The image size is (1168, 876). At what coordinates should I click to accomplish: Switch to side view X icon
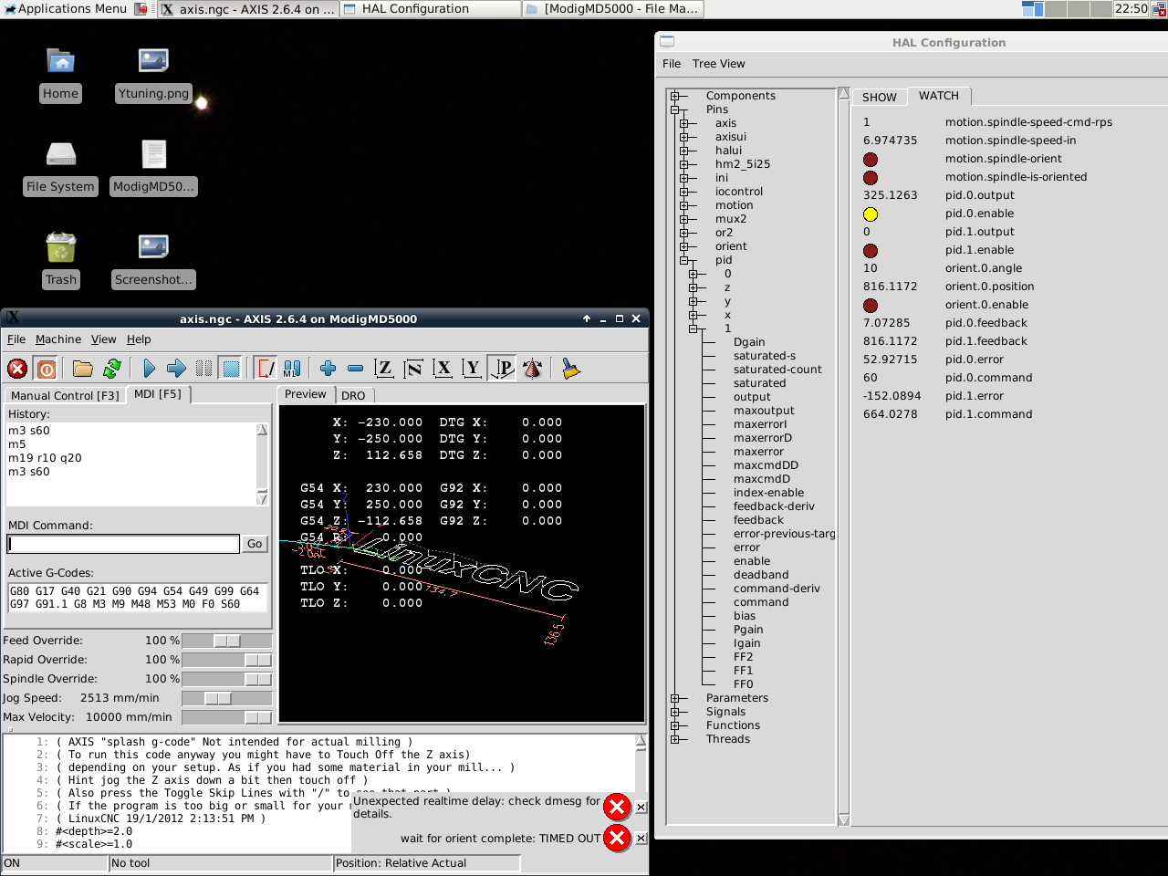click(x=443, y=369)
